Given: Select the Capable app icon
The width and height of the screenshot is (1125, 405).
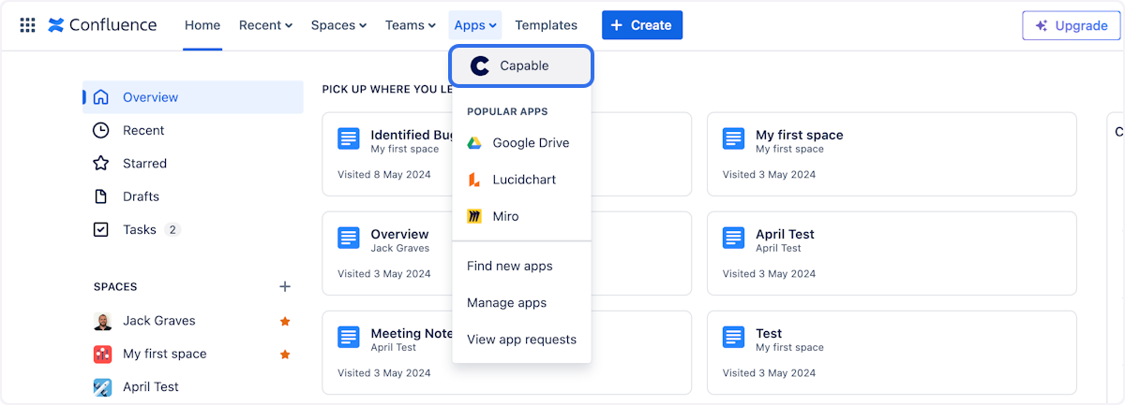Looking at the screenshot, I should 480,65.
